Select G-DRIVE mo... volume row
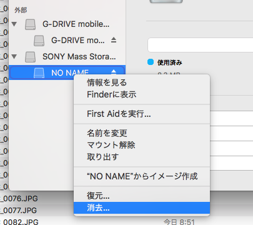253x225 pixels. click(x=67, y=41)
